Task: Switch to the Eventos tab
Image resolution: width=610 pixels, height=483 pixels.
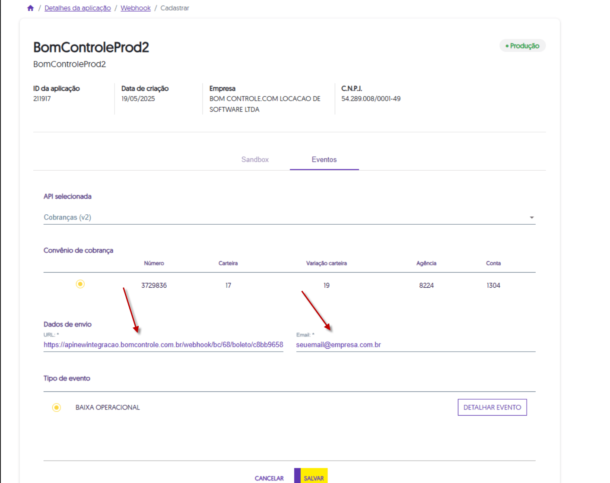Action: pos(324,159)
